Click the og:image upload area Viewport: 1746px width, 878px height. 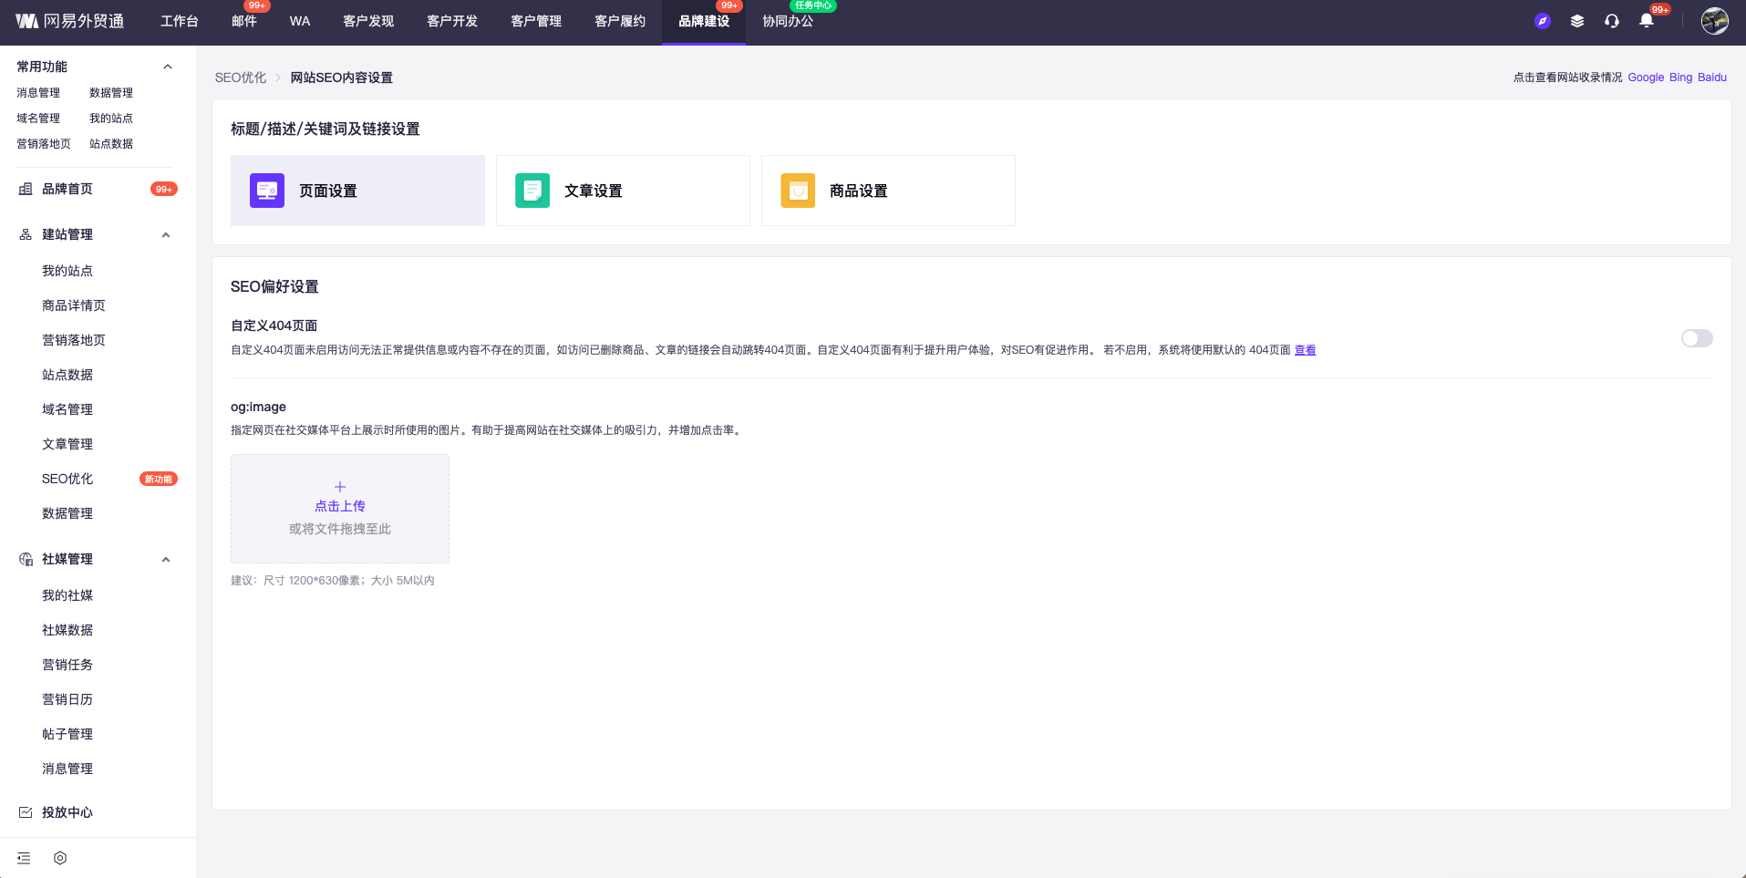pos(340,508)
